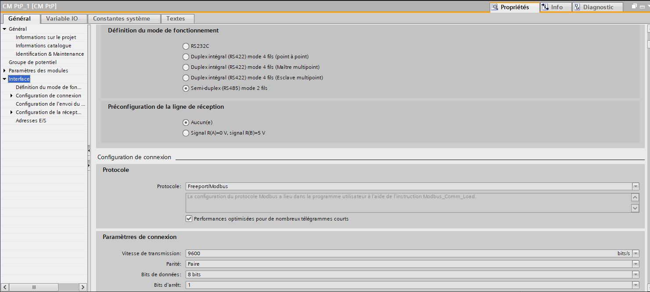Open Adresses E/S in the tree
This screenshot has height=292, width=650.
(x=31, y=121)
